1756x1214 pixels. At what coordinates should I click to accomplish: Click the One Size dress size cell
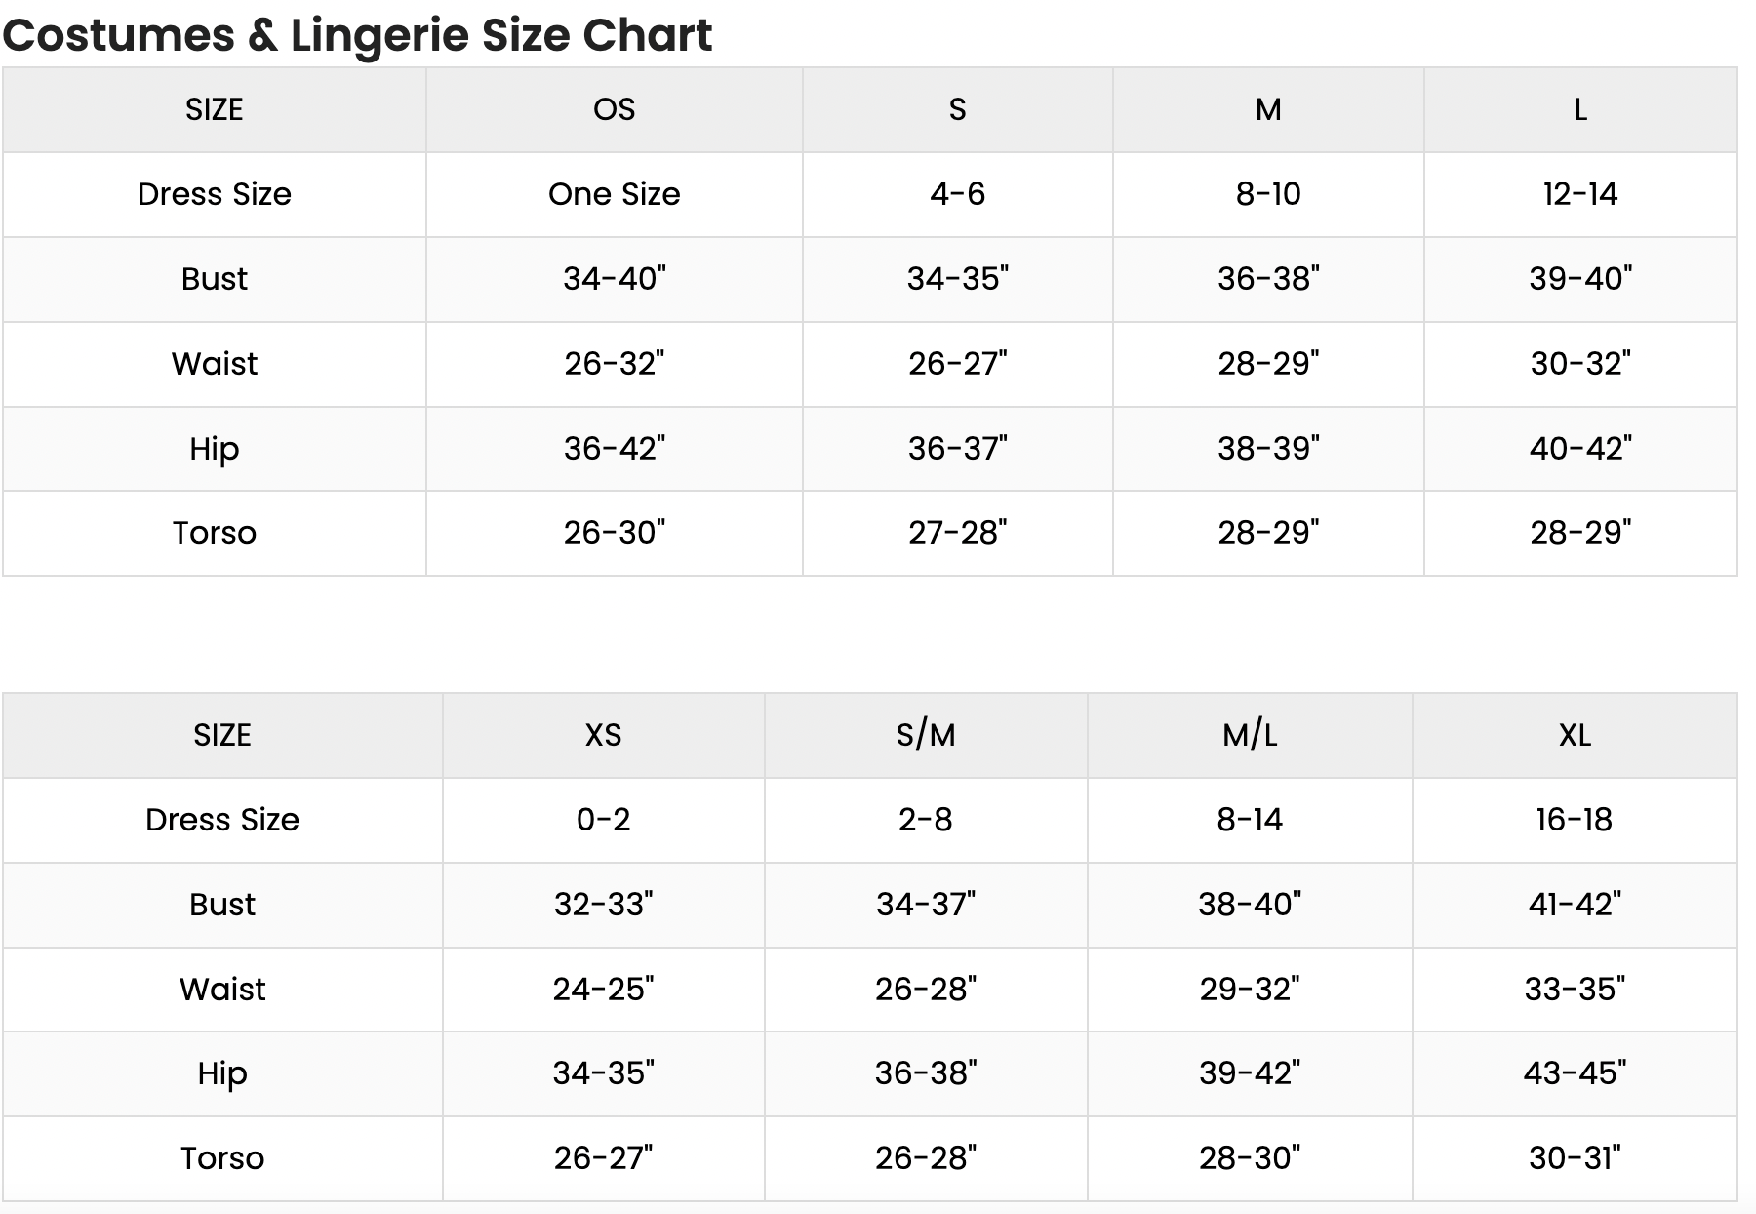click(x=614, y=194)
